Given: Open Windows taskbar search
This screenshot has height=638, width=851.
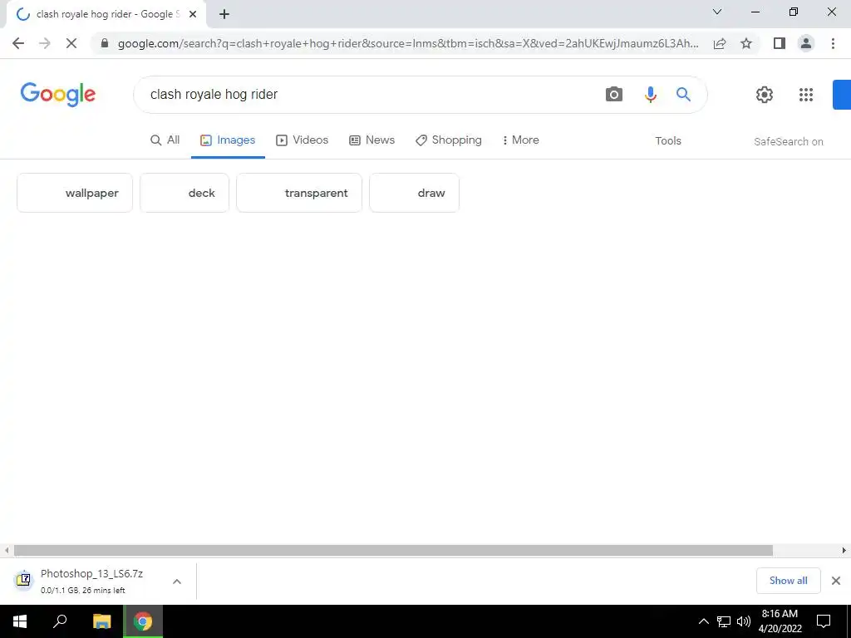Looking at the screenshot, I should 60,621.
